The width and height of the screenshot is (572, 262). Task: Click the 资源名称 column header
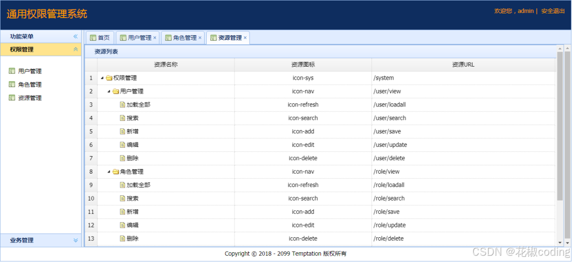[166, 65]
